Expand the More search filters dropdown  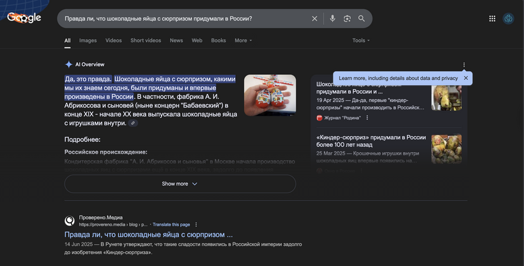coord(243,40)
